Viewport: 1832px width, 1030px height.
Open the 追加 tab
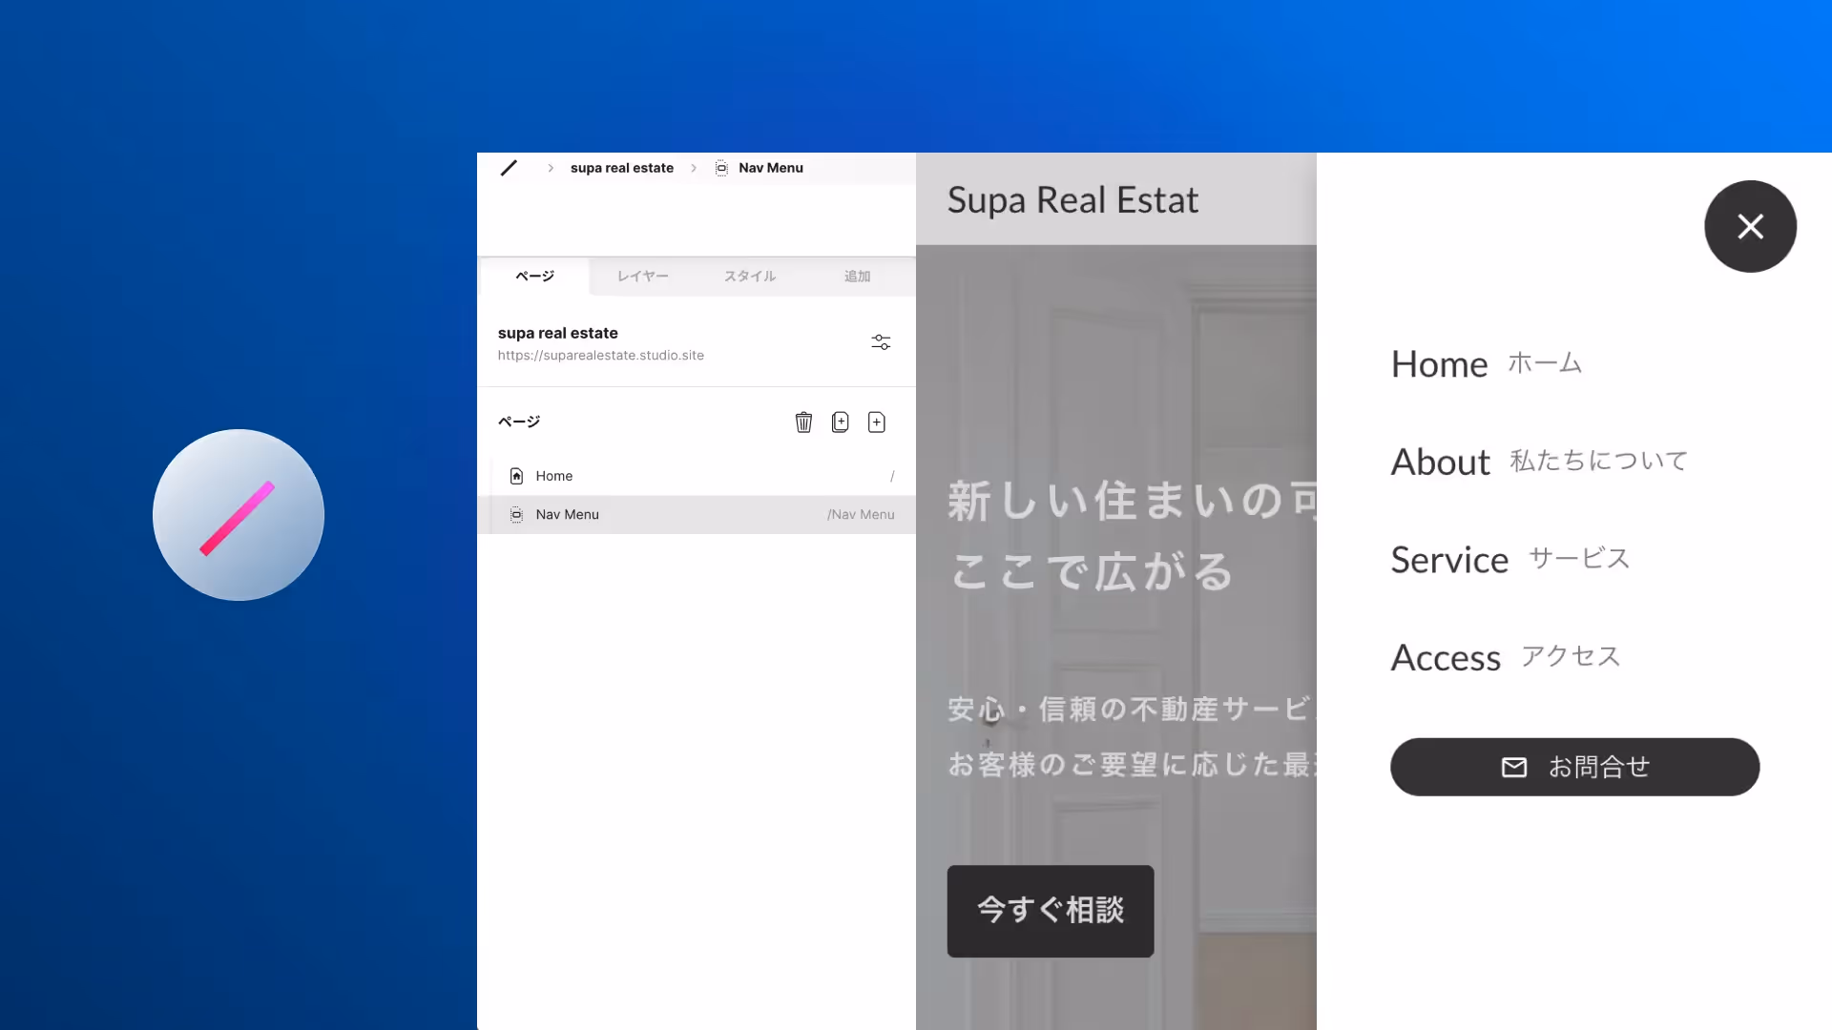click(857, 277)
